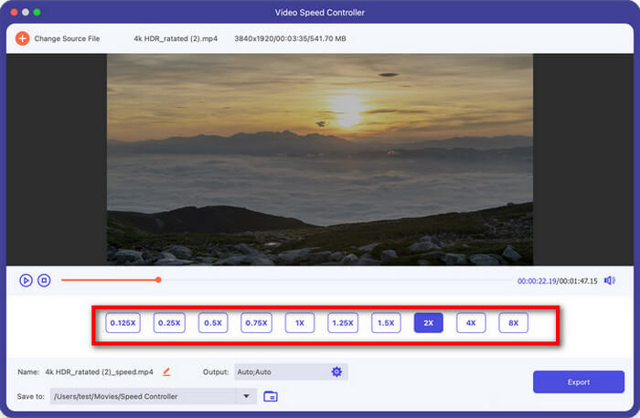Screen dimensions: 640x418
Task: Pick the 1.25X speed button
Action: coord(343,323)
